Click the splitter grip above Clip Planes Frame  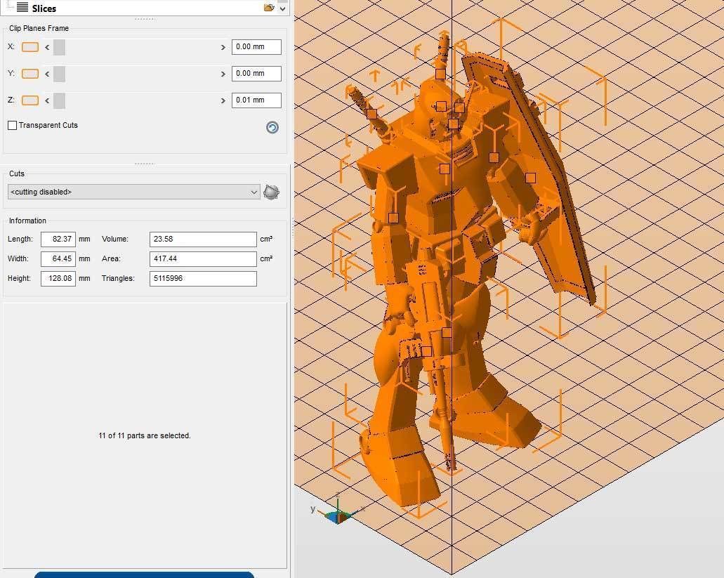tap(145, 19)
